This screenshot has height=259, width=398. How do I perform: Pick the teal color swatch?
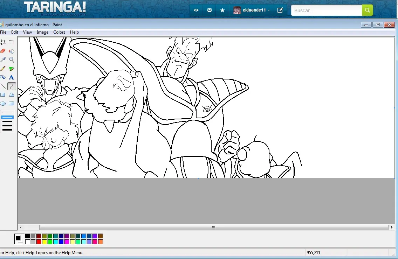[x=56, y=236]
